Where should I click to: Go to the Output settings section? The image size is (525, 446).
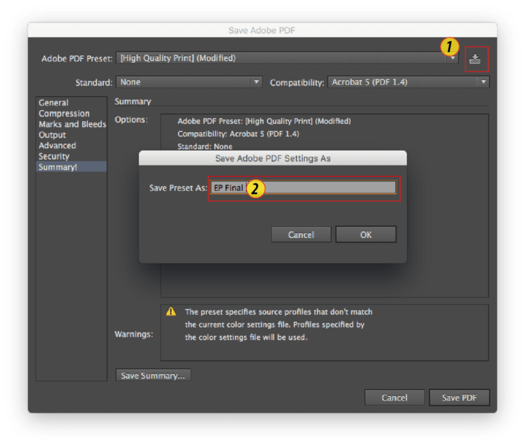pos(53,135)
